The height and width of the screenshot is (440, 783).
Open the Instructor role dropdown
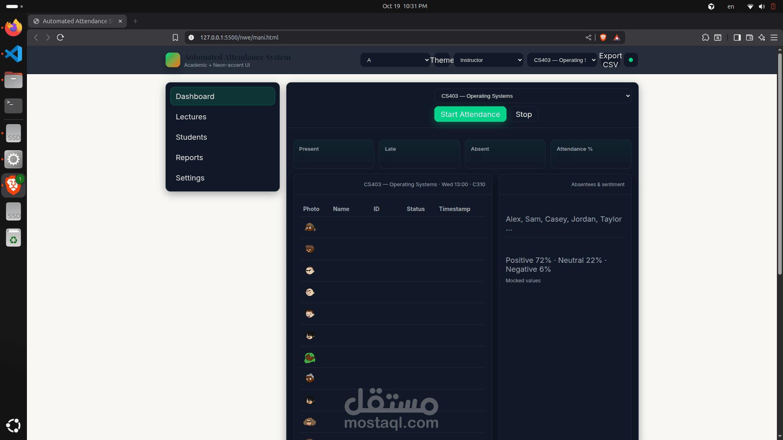488,60
